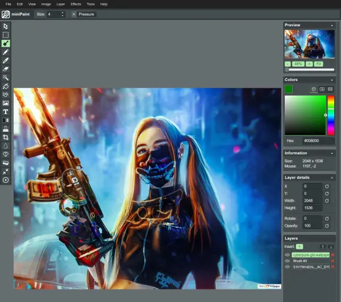Reset the layer Width value
341x302 pixels.
(327, 201)
